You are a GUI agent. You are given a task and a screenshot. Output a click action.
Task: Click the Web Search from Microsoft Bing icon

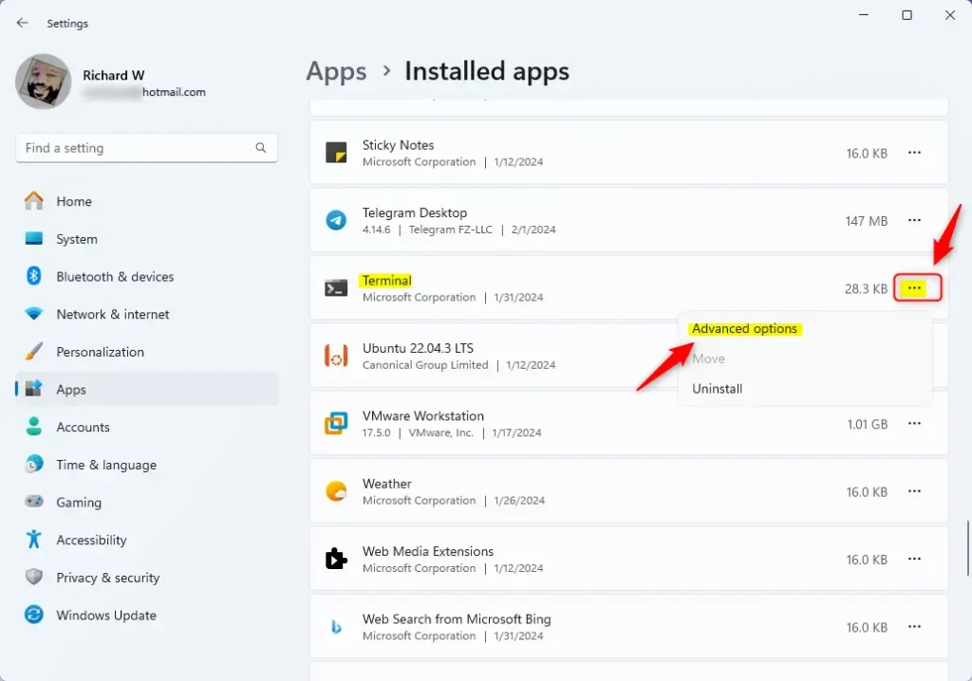coord(336,627)
